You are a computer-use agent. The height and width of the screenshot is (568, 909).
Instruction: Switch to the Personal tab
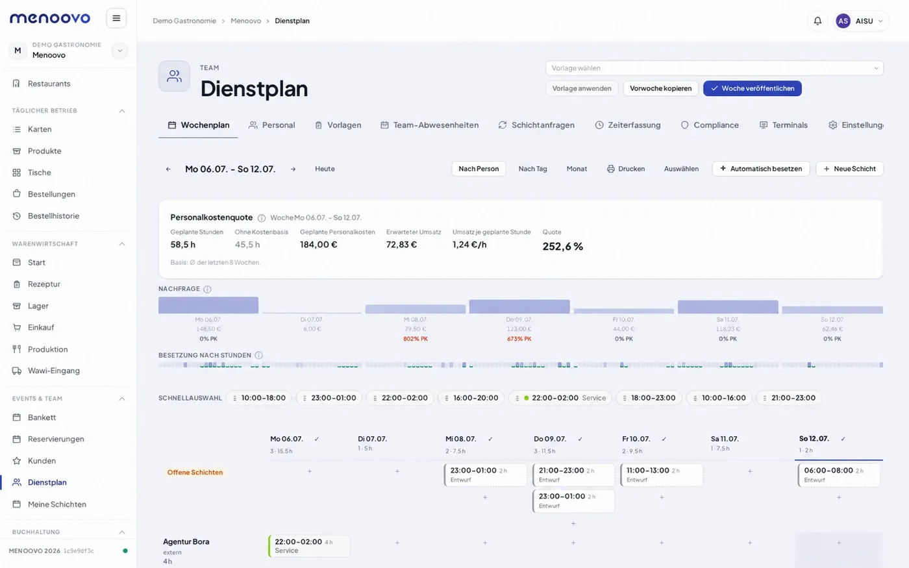tap(271, 125)
